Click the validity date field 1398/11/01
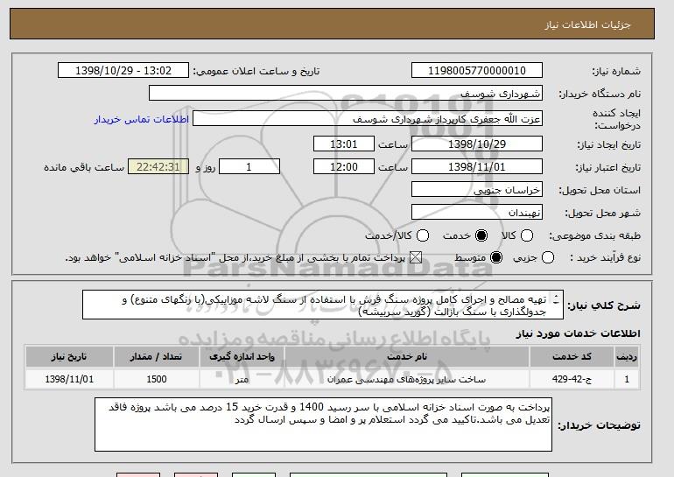Viewport: 674px width, 477px height. click(477, 167)
